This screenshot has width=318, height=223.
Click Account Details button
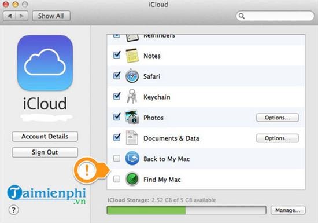coord(45,137)
